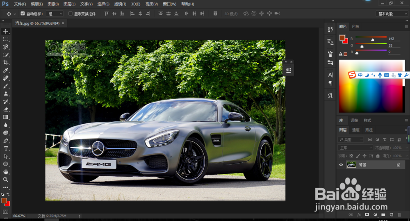The width and height of the screenshot is (410, 221).
Task: Open the 组 auto-select dropdown
Action: coord(55,14)
